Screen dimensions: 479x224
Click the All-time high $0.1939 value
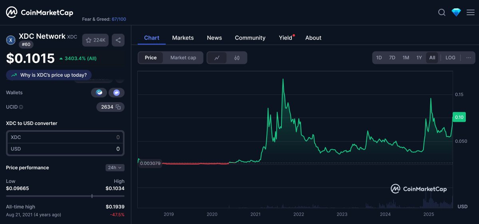click(115, 207)
